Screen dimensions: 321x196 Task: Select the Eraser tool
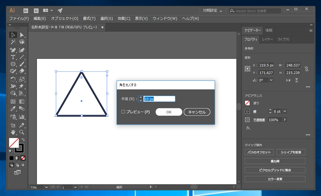22,71
